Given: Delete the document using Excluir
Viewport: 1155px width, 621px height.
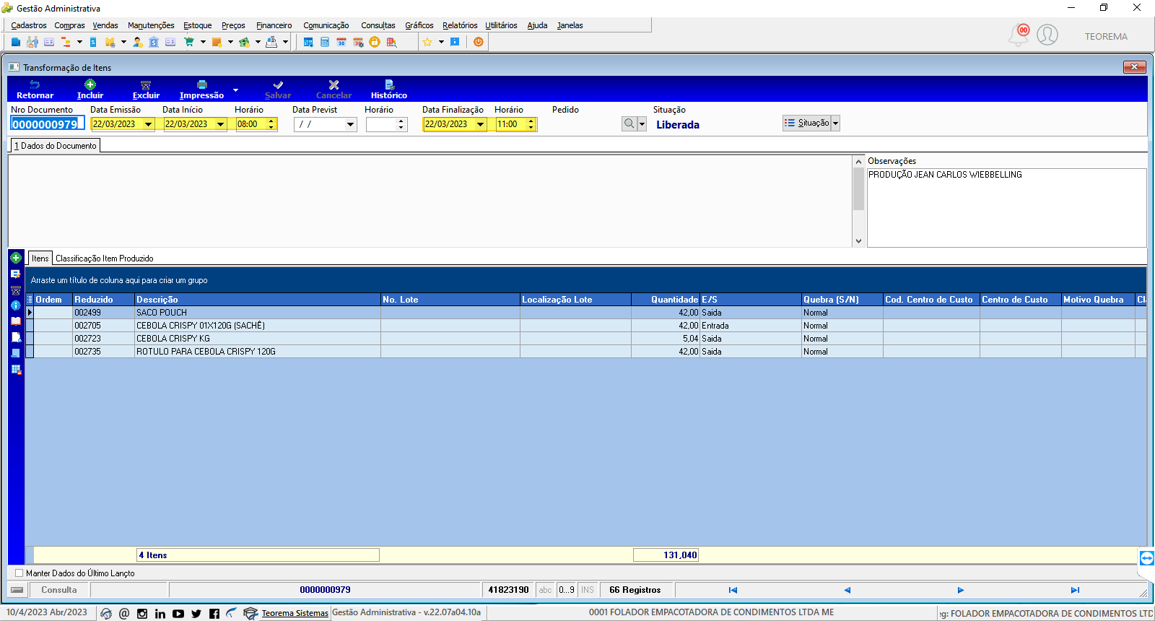Looking at the screenshot, I should pyautogui.click(x=146, y=90).
